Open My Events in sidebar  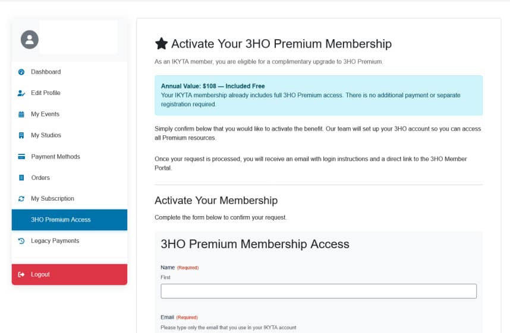point(45,114)
